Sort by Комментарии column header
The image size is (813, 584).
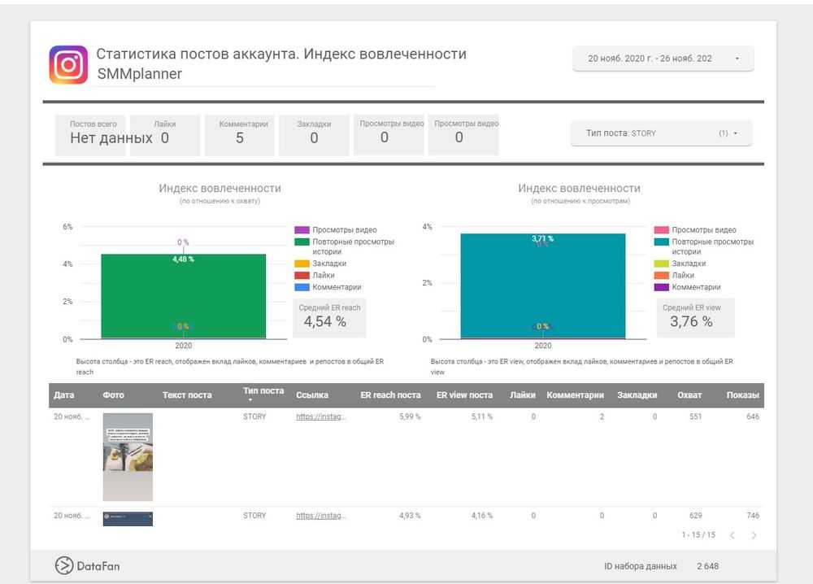point(575,395)
